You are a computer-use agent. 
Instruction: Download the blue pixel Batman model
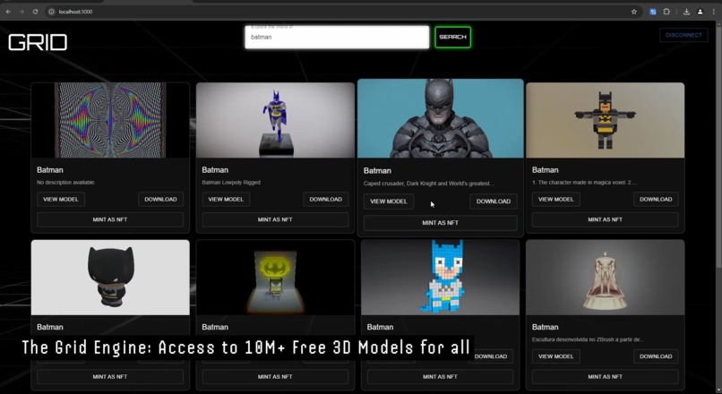(x=491, y=356)
